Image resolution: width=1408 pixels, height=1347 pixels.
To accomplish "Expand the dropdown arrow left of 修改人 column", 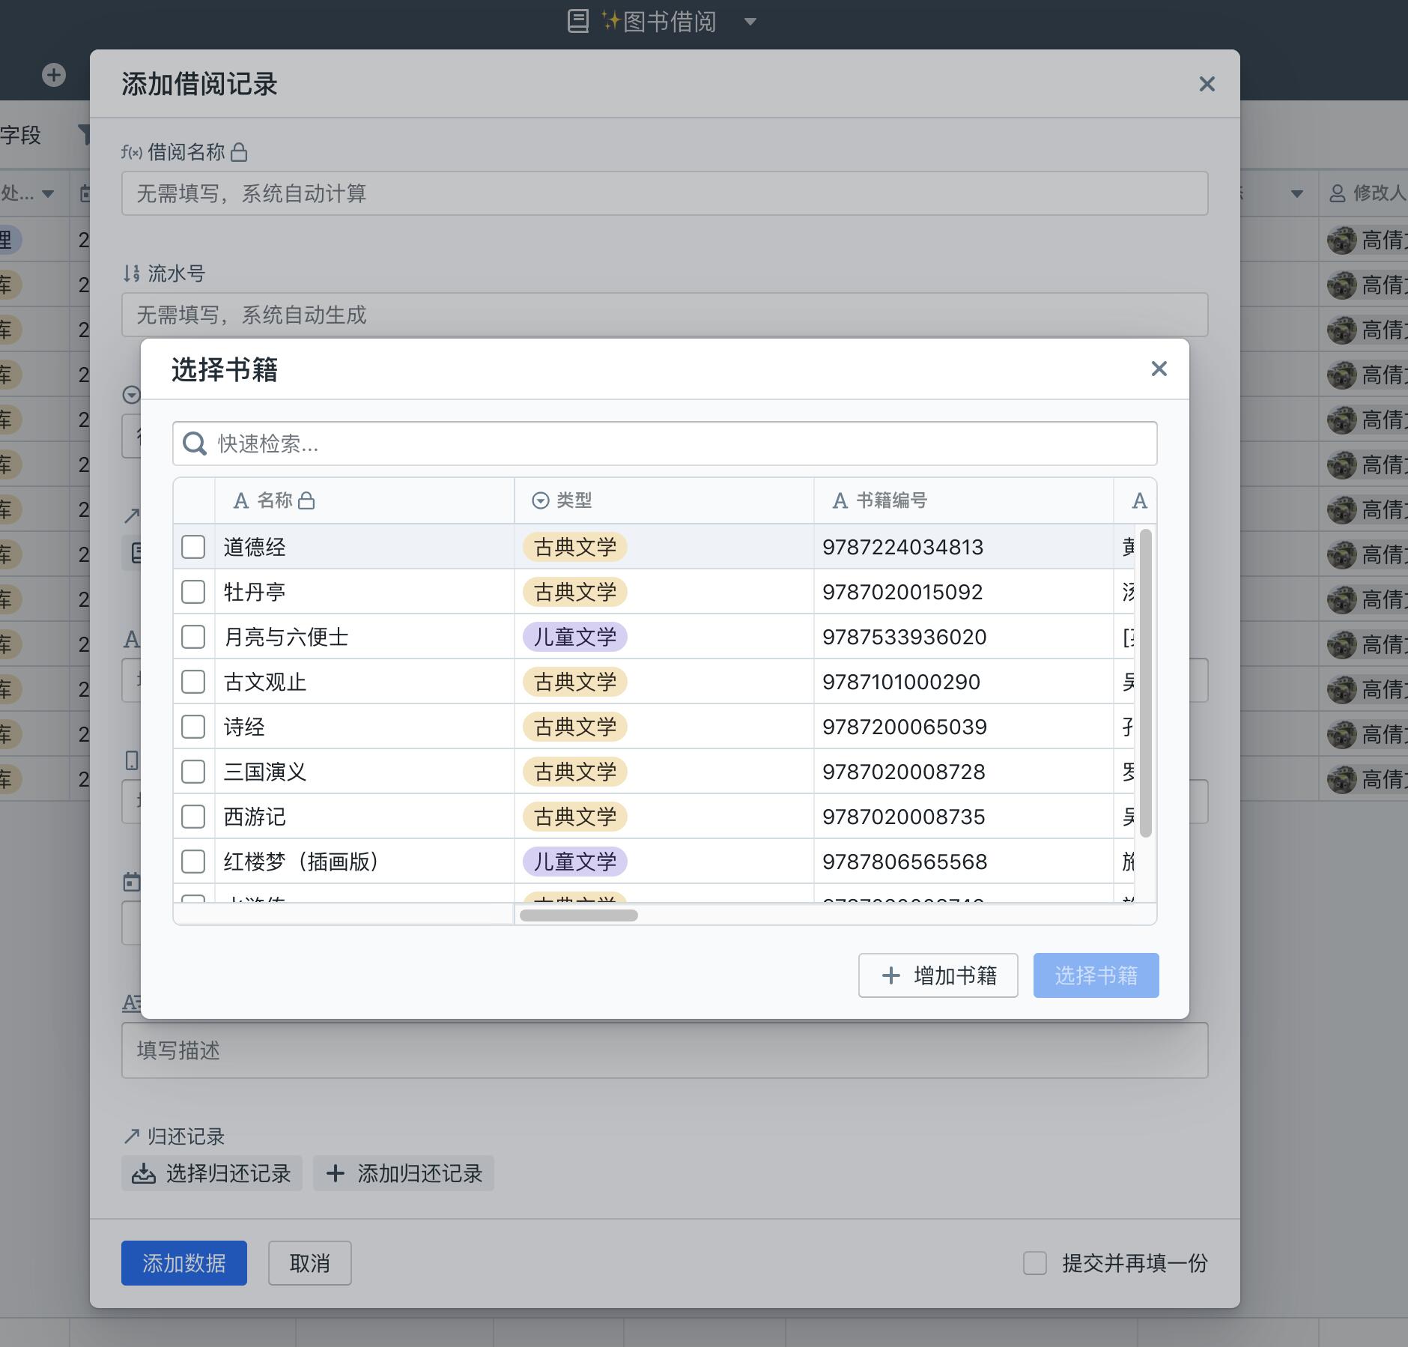I will [x=1296, y=194].
